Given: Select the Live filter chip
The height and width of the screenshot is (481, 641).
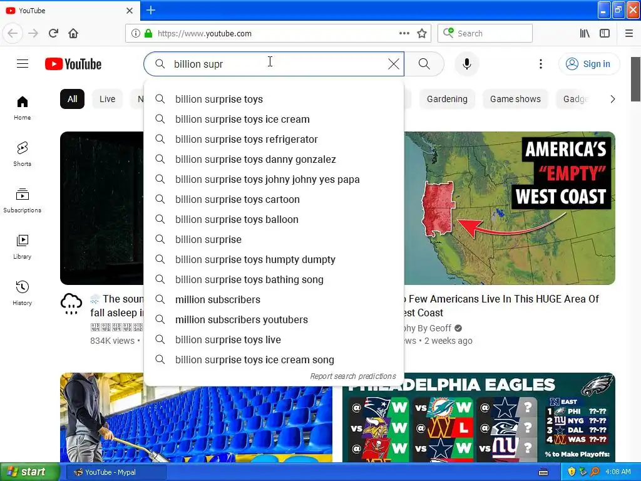Looking at the screenshot, I should point(108,99).
